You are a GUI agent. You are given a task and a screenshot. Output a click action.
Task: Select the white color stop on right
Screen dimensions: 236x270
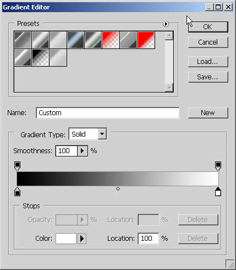coord(218,192)
